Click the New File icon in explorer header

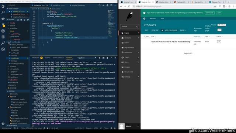18,20
